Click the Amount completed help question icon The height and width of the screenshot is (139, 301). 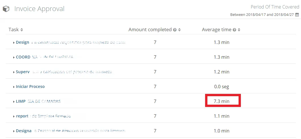(x=175, y=30)
